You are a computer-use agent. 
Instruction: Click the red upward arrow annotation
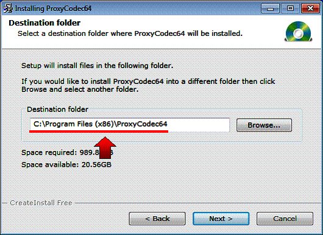tap(105, 147)
